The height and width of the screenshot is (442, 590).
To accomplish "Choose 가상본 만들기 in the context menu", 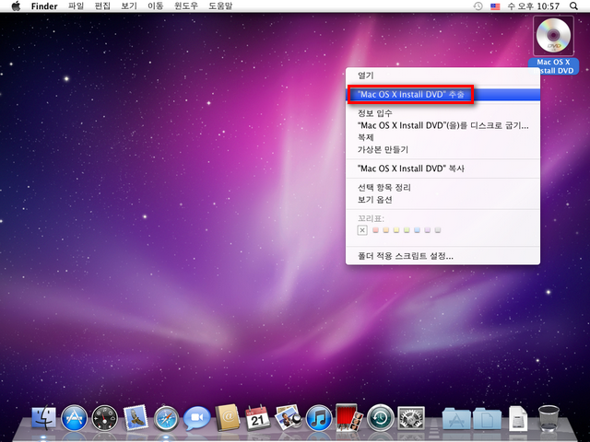I will [442, 149].
